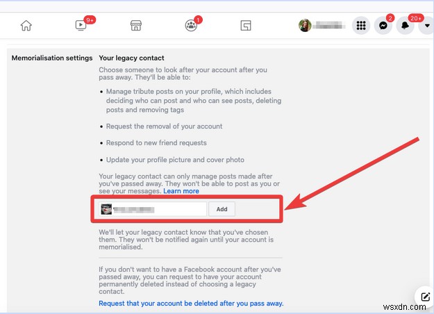Open the Watch video tab icon
This screenshot has height=314, width=434.
[81, 25]
